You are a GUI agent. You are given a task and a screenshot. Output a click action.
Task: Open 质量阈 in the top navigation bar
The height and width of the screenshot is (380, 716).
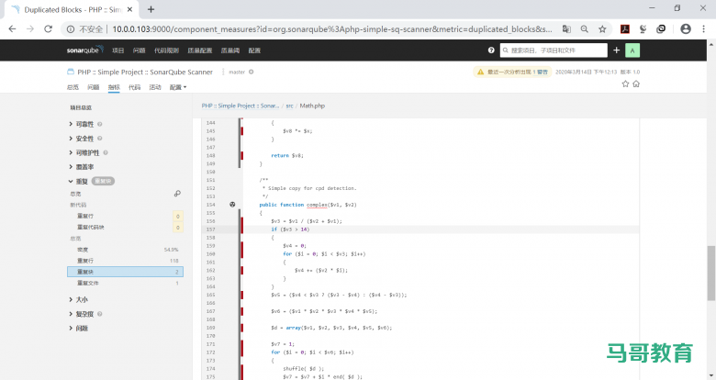(x=230, y=50)
